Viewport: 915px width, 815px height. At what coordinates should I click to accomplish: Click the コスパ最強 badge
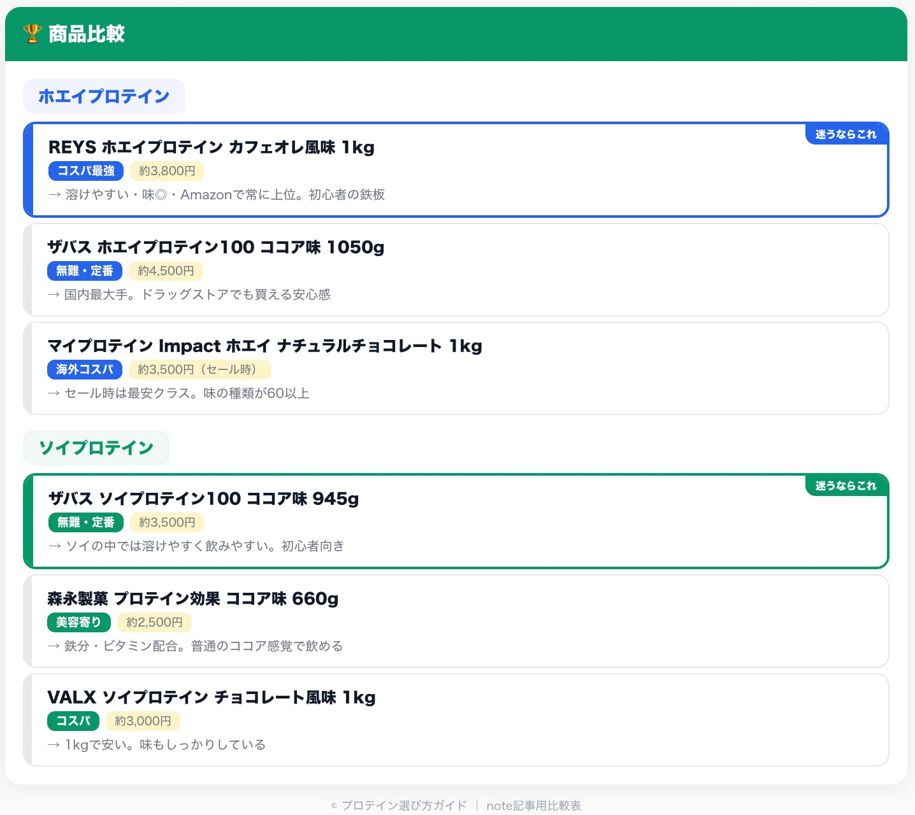coord(86,171)
